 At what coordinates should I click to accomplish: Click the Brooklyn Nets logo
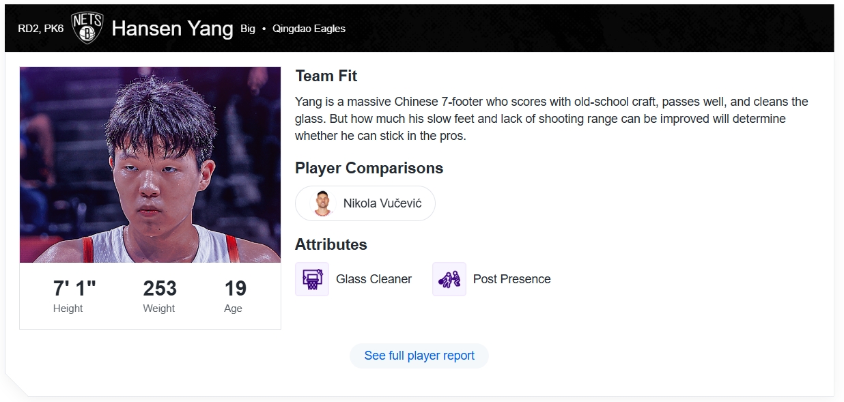tap(87, 28)
